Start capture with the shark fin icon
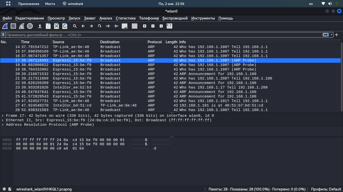 [5, 26]
